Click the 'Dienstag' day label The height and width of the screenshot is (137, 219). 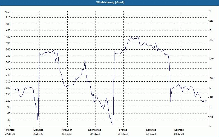click(38, 130)
